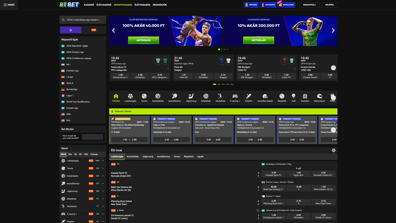
Task: Select the Snooker sport icon
Action: [x=305, y=98]
